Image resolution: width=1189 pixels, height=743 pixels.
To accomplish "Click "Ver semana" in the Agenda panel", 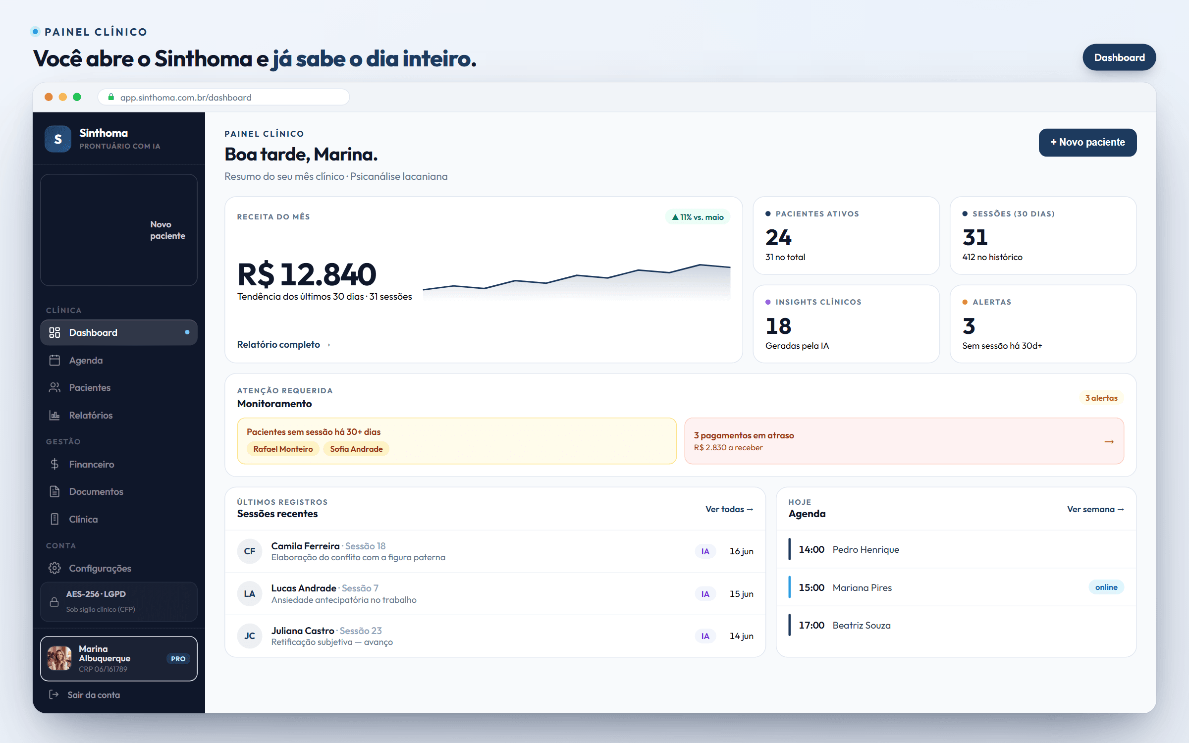I will tap(1095, 509).
